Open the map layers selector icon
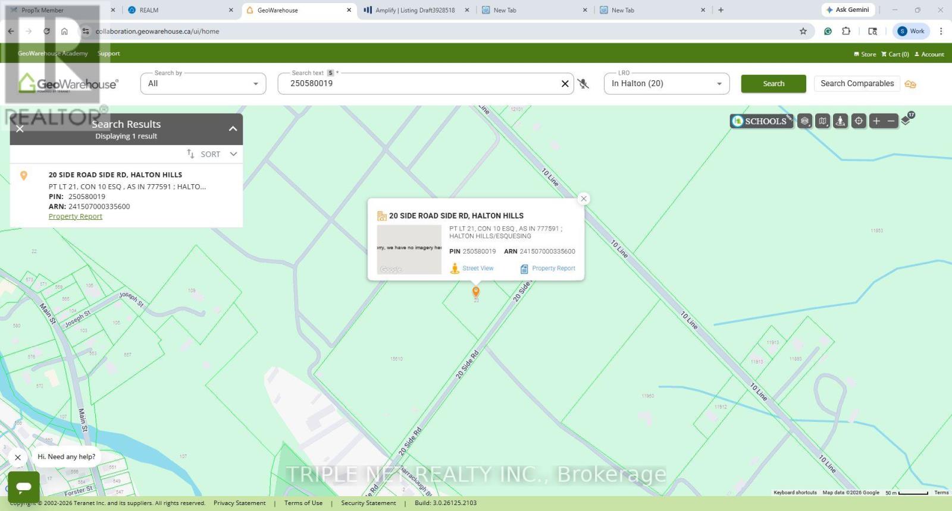 (x=804, y=121)
